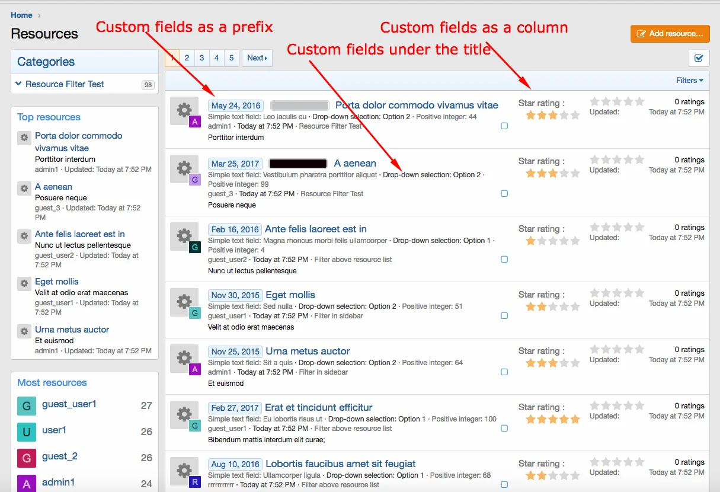Go to page 5
Screen dimensions: 720x492
[x=231, y=57]
